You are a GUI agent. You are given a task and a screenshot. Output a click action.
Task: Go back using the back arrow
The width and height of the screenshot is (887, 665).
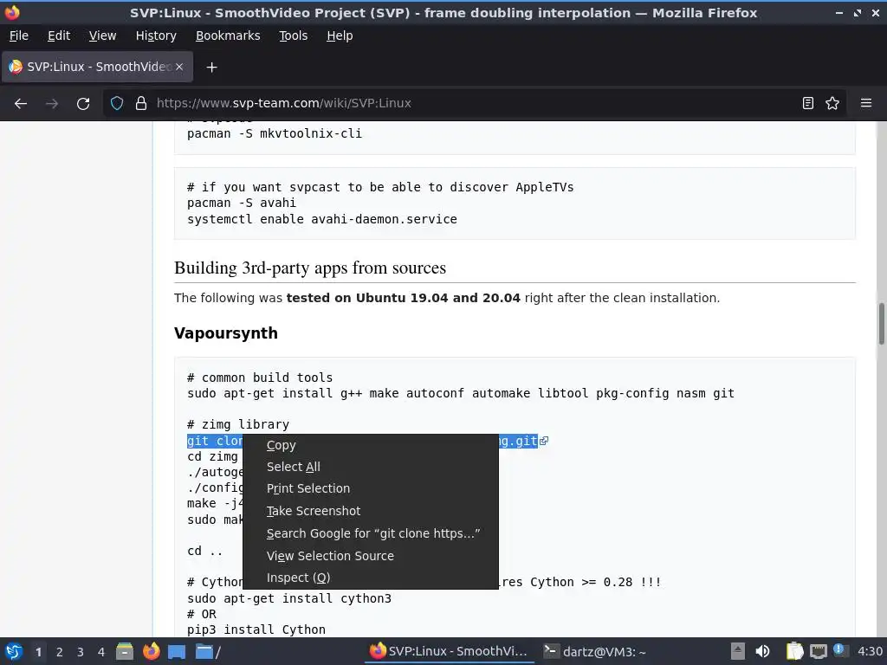point(21,104)
